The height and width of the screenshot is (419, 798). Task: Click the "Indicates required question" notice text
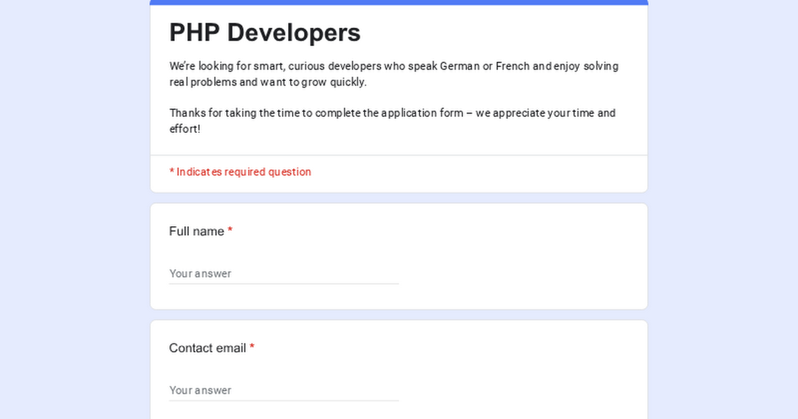(x=243, y=172)
